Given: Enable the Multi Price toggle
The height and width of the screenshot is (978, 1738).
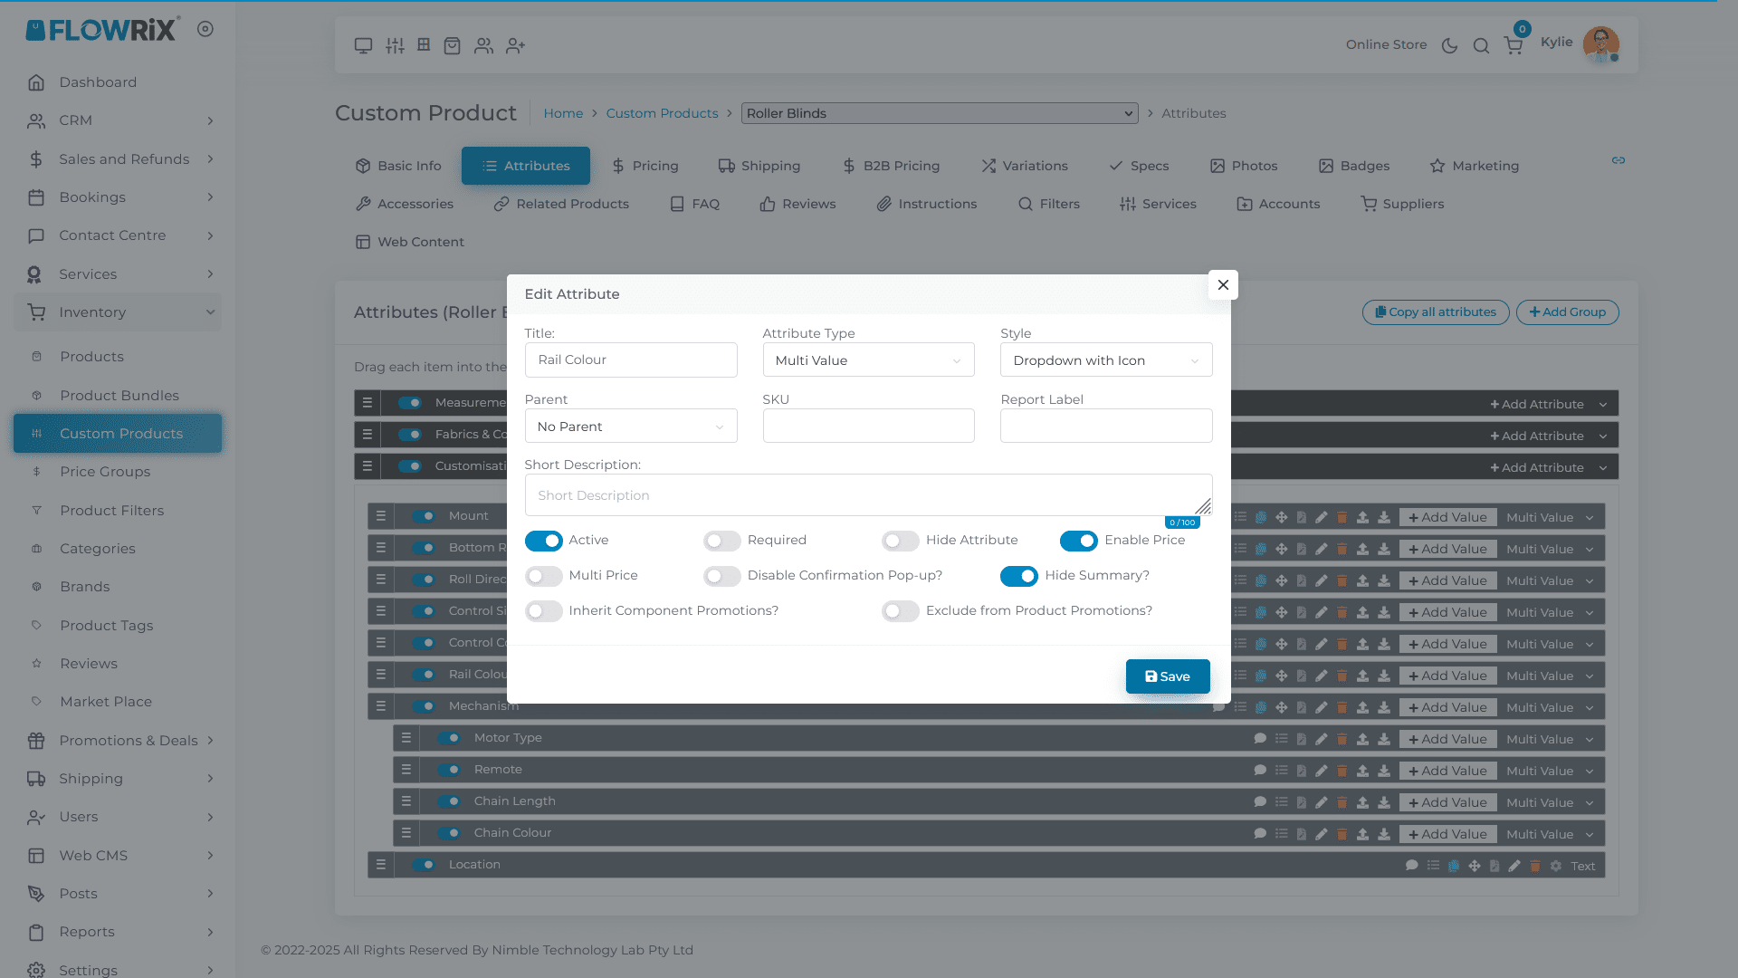Looking at the screenshot, I should pyautogui.click(x=544, y=576).
